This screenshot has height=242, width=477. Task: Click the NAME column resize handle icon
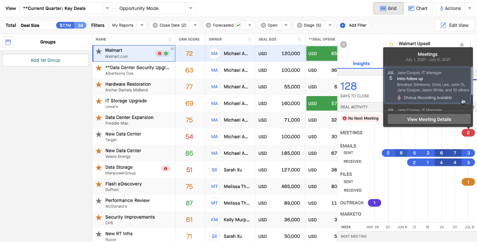pos(170,39)
